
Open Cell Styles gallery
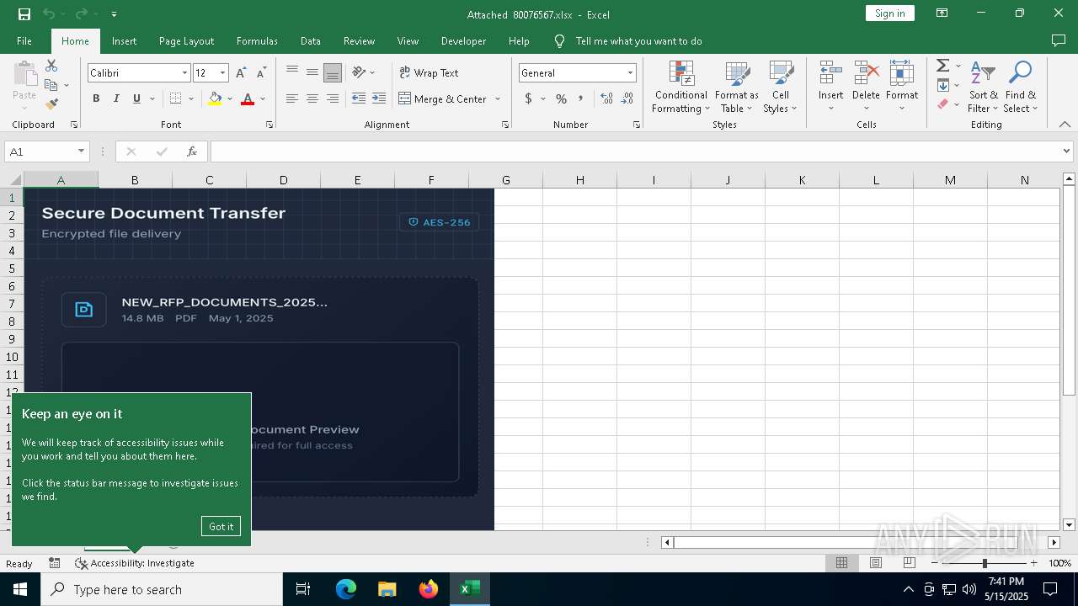(x=781, y=87)
